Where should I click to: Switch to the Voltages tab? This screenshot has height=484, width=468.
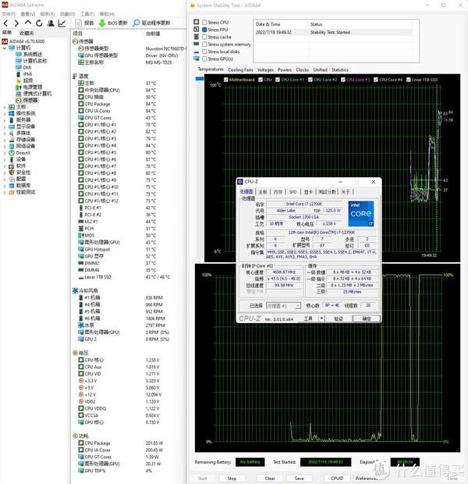coord(265,69)
